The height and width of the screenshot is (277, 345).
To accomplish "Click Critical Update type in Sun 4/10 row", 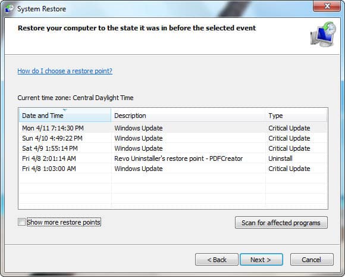I will click(x=289, y=138).
